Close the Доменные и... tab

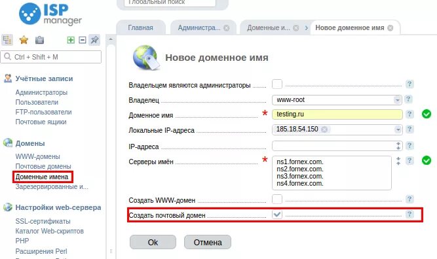tap(296, 28)
